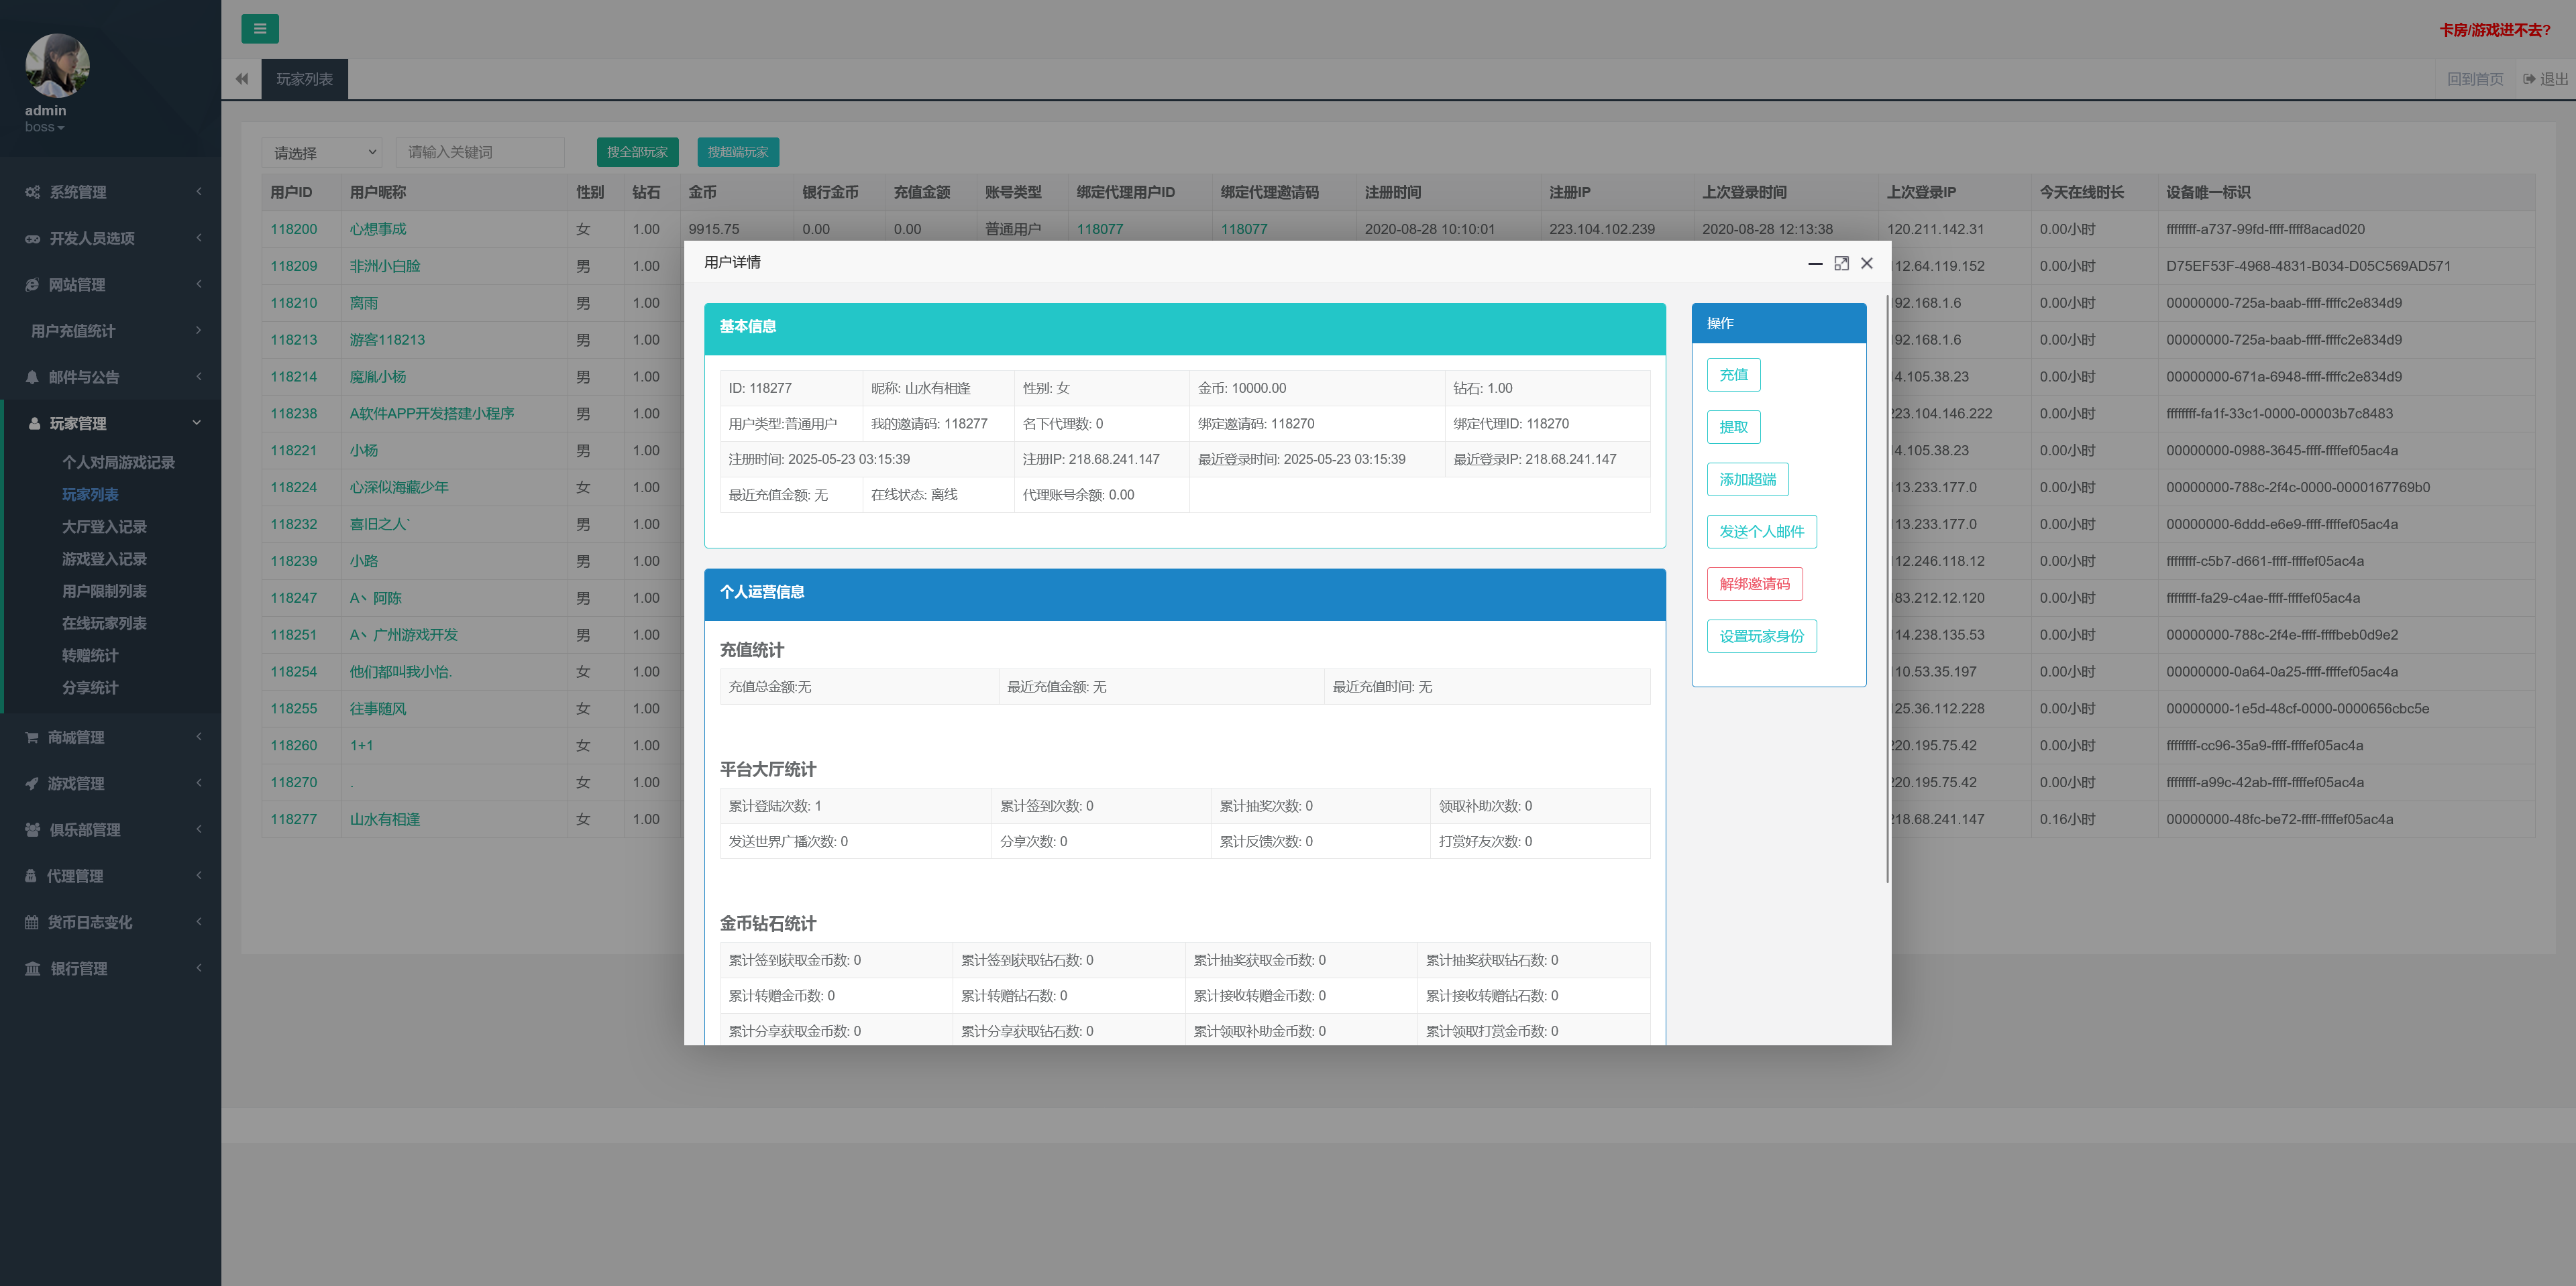The height and width of the screenshot is (1286, 2576).
Task: Click the green hamburger menu toggle icon
Action: [259, 29]
